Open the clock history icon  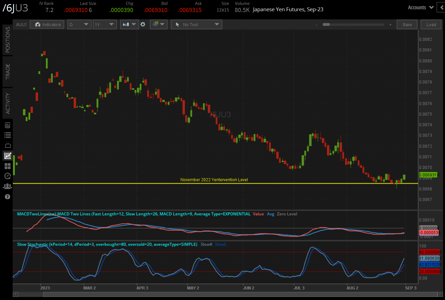(x=8, y=176)
